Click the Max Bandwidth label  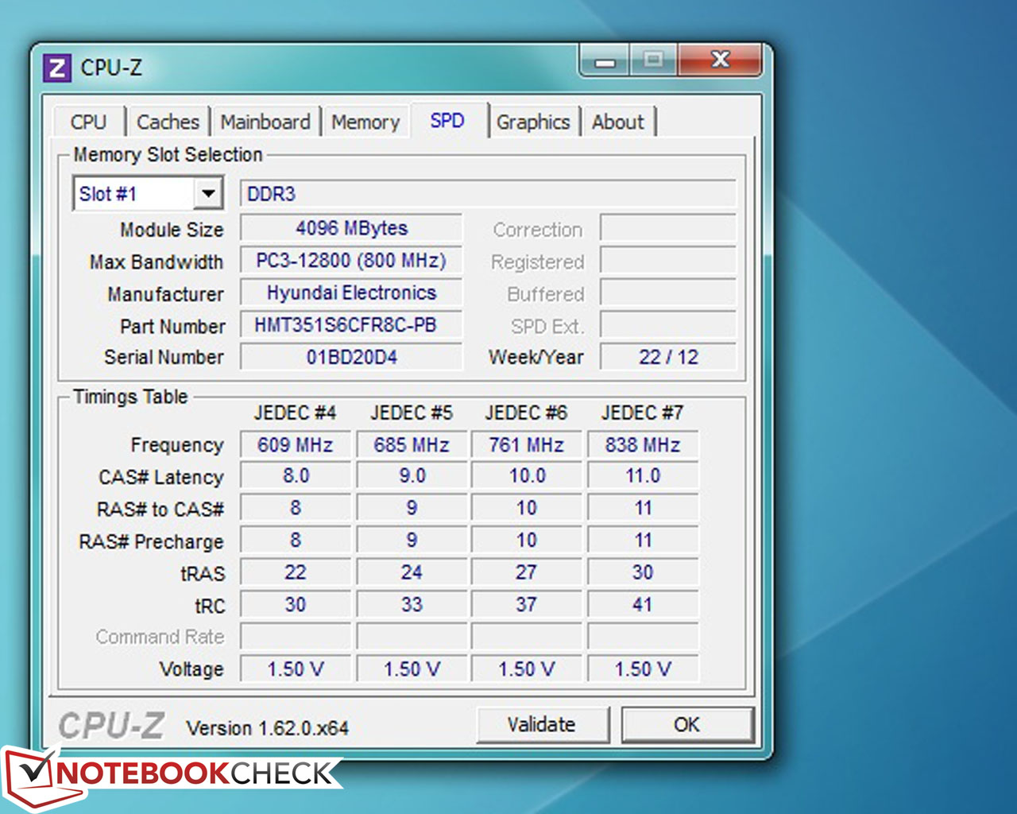pyautogui.click(x=157, y=262)
